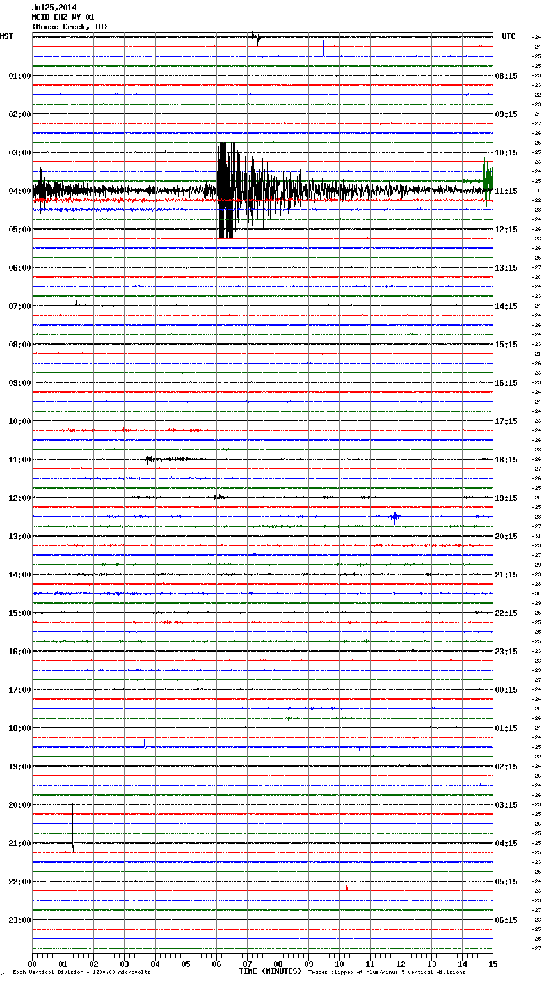Select the 09:00 MST row label
Viewport: 544px width, 981px height.
20,383
